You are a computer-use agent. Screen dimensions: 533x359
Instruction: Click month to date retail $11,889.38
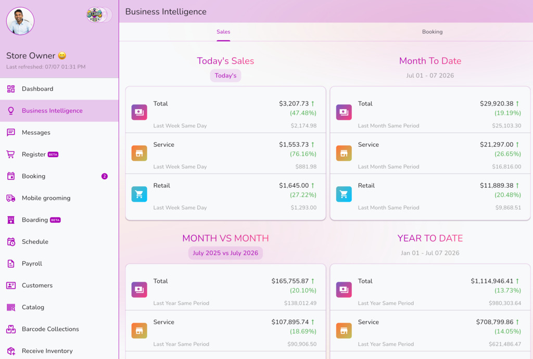point(496,186)
